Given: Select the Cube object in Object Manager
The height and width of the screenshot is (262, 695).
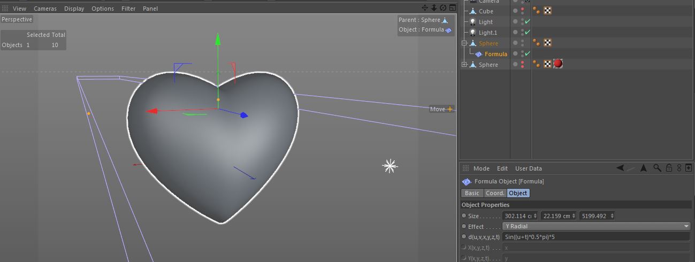Looking at the screenshot, I should [x=486, y=11].
